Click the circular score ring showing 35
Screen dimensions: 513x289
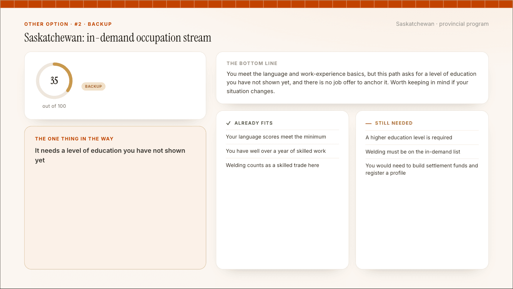click(x=54, y=81)
